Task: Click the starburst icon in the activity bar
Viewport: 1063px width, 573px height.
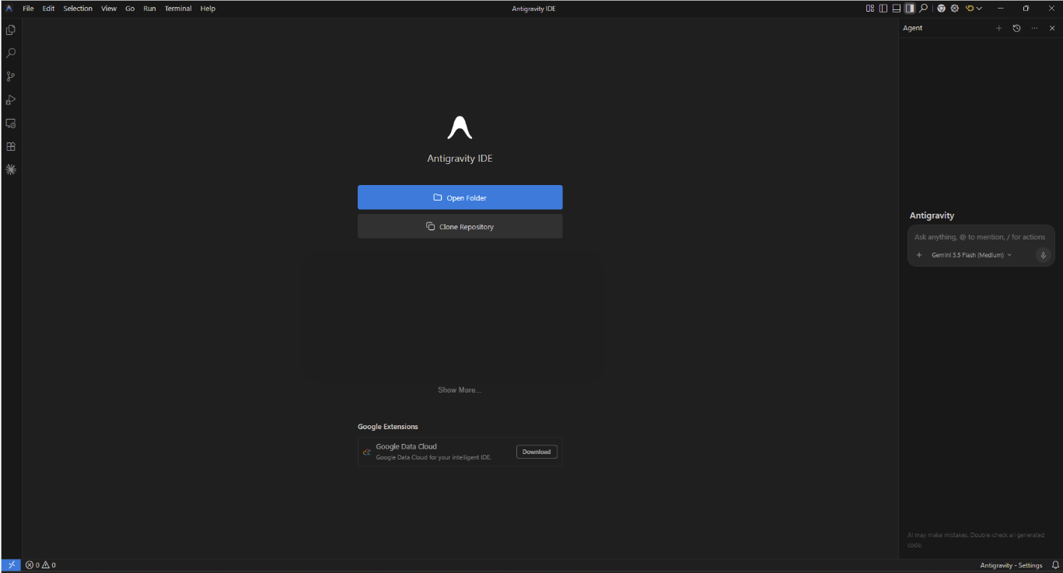Action: point(11,169)
